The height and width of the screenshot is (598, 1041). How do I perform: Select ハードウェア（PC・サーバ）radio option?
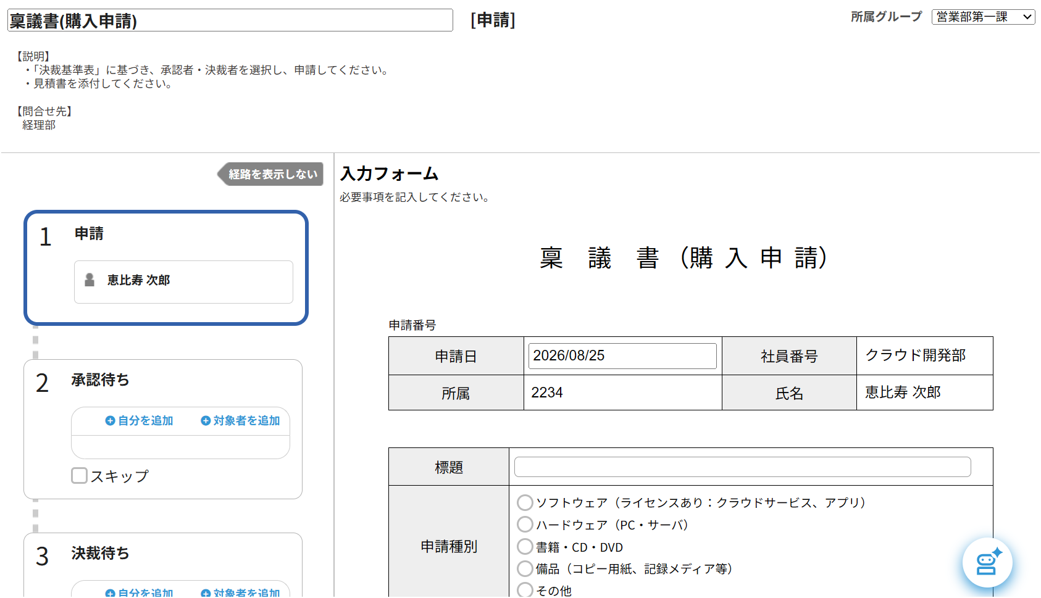(525, 525)
